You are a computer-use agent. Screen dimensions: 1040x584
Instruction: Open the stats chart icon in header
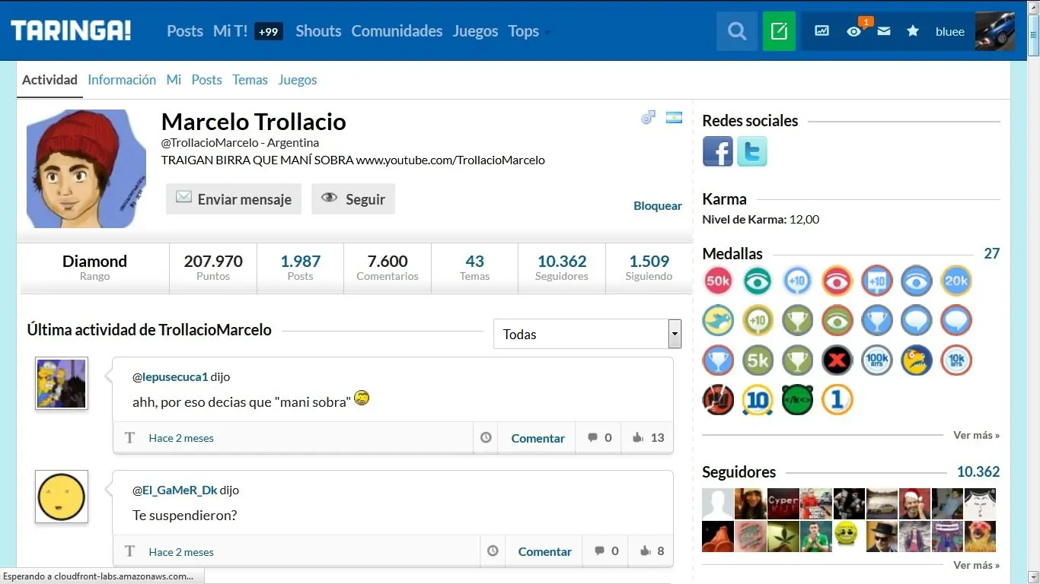(x=821, y=31)
